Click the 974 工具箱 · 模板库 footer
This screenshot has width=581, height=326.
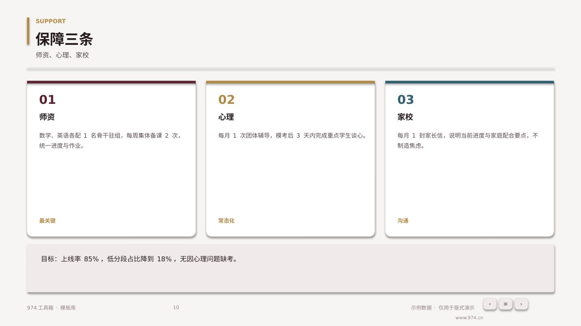[51, 308]
